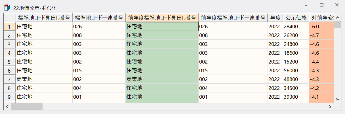The image size is (345, 114).
Task: Select row header number 7
Action: tap(10, 79)
